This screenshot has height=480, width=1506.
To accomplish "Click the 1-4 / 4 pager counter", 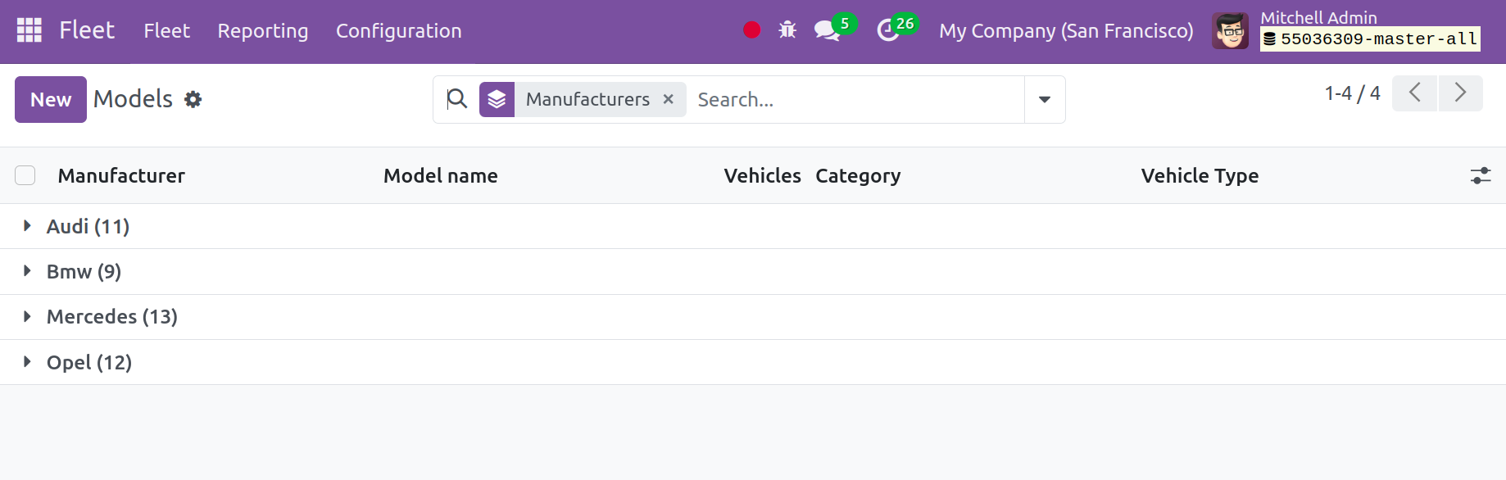I will [1352, 93].
